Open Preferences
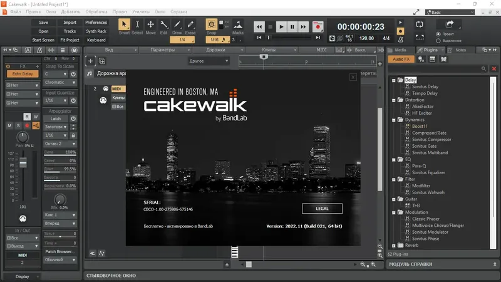 [96, 23]
